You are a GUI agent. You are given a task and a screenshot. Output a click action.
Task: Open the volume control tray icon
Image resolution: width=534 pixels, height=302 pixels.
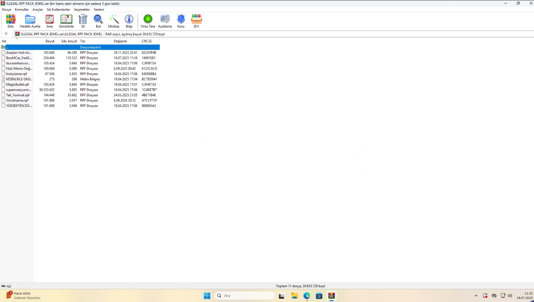[x=510, y=296]
